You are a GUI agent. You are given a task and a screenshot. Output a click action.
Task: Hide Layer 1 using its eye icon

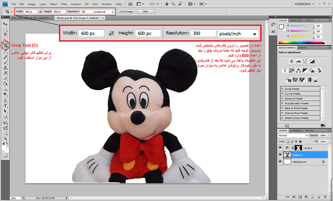pos(280,155)
